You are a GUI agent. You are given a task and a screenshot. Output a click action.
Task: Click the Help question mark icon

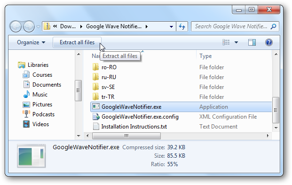point(268,42)
